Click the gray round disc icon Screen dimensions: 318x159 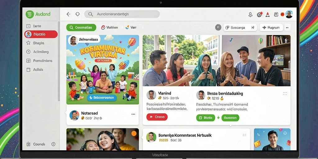coord(218,27)
